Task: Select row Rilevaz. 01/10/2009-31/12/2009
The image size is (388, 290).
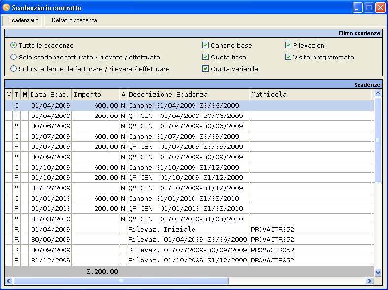Action: tap(189, 261)
